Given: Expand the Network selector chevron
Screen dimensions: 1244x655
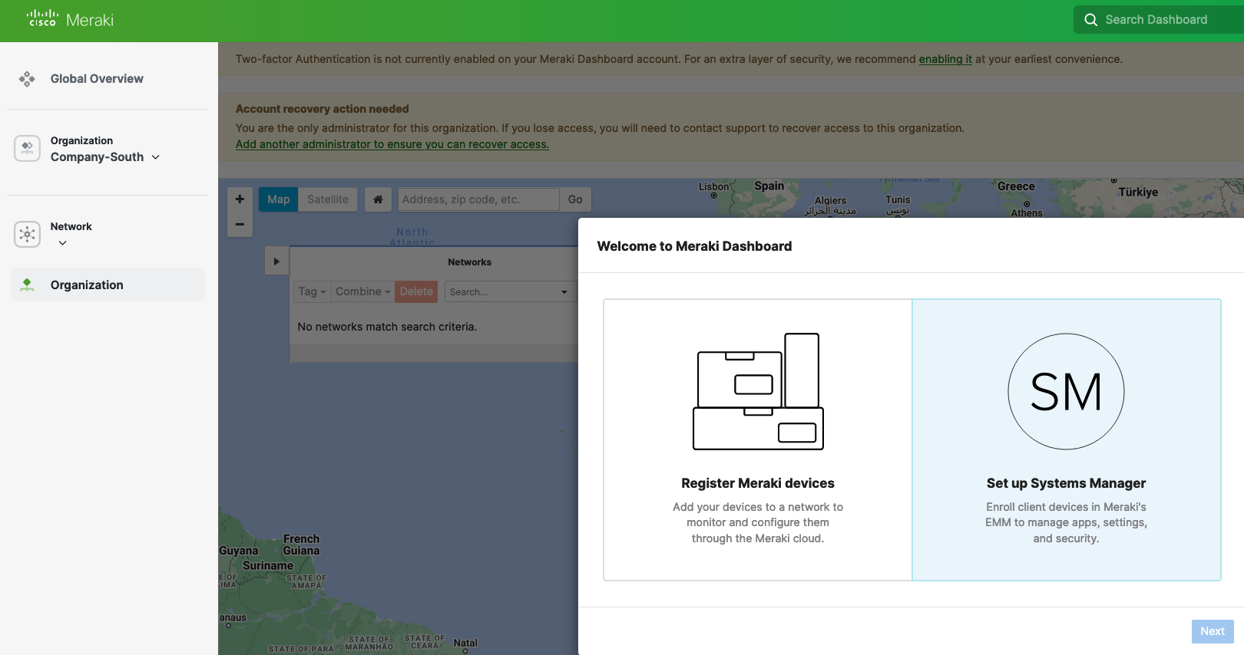Looking at the screenshot, I should (63, 243).
